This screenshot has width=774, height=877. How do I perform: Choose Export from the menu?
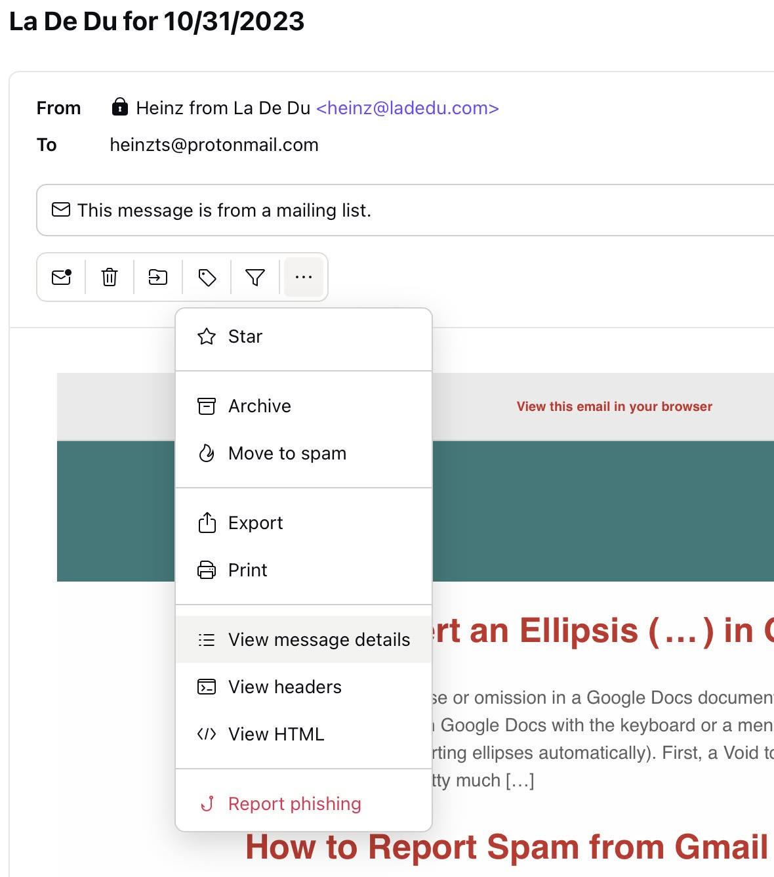click(304, 523)
